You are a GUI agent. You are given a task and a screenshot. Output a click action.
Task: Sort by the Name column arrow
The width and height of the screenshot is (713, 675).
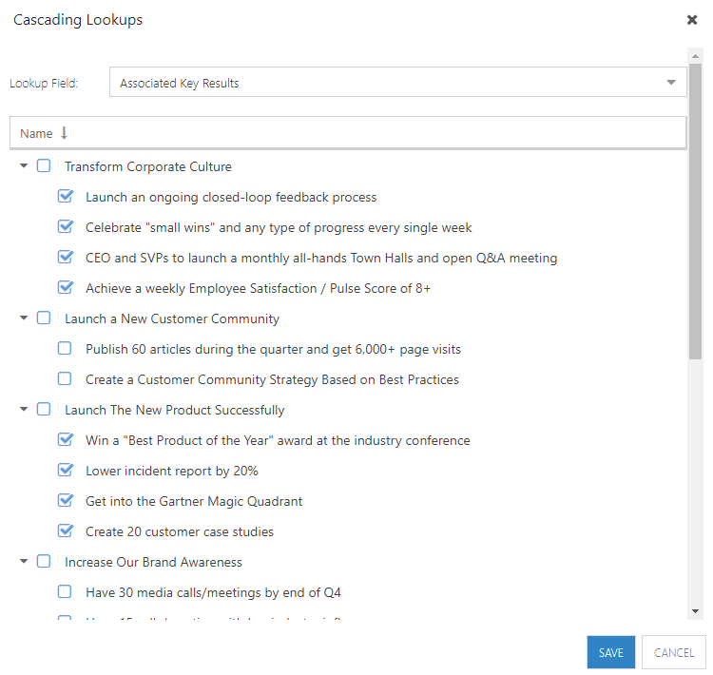pyautogui.click(x=64, y=133)
